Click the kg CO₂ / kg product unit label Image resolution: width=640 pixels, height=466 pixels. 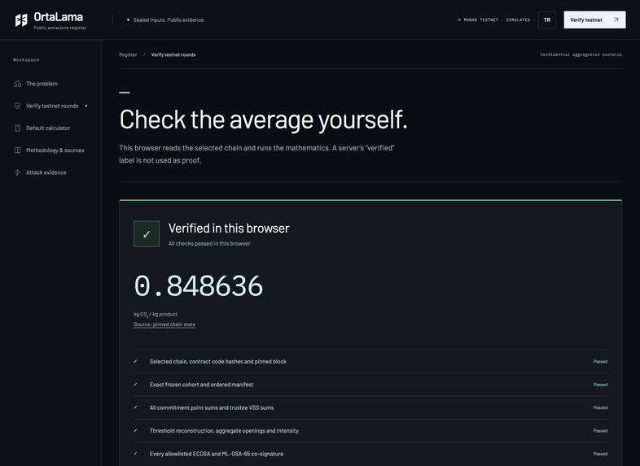[156, 315]
